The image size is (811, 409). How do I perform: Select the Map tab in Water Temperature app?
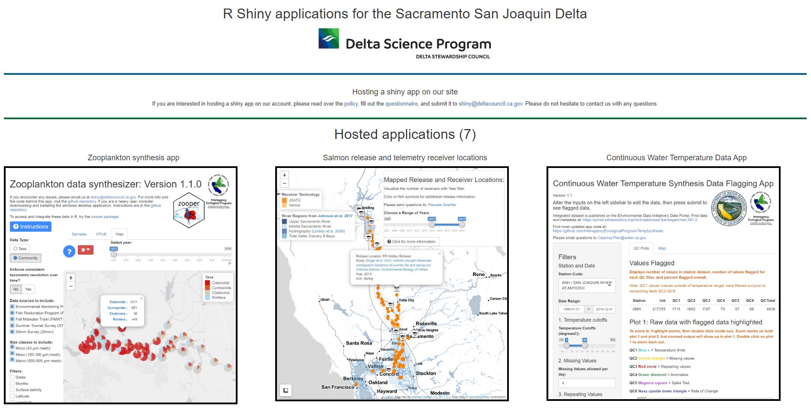tap(662, 248)
